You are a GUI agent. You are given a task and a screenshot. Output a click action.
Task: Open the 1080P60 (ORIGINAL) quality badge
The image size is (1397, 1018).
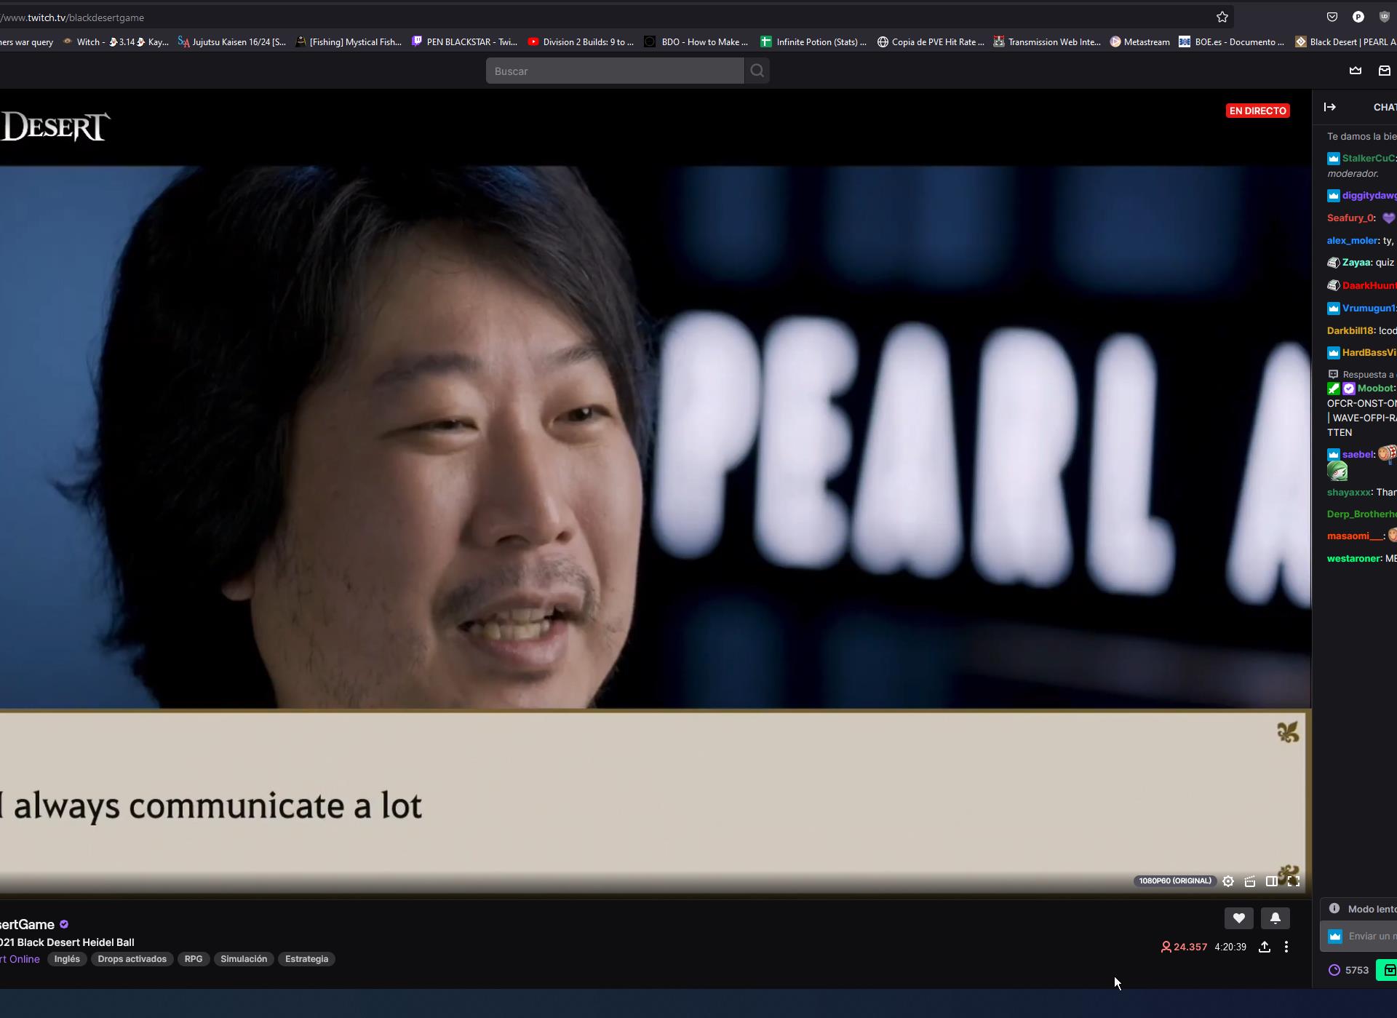(1175, 881)
